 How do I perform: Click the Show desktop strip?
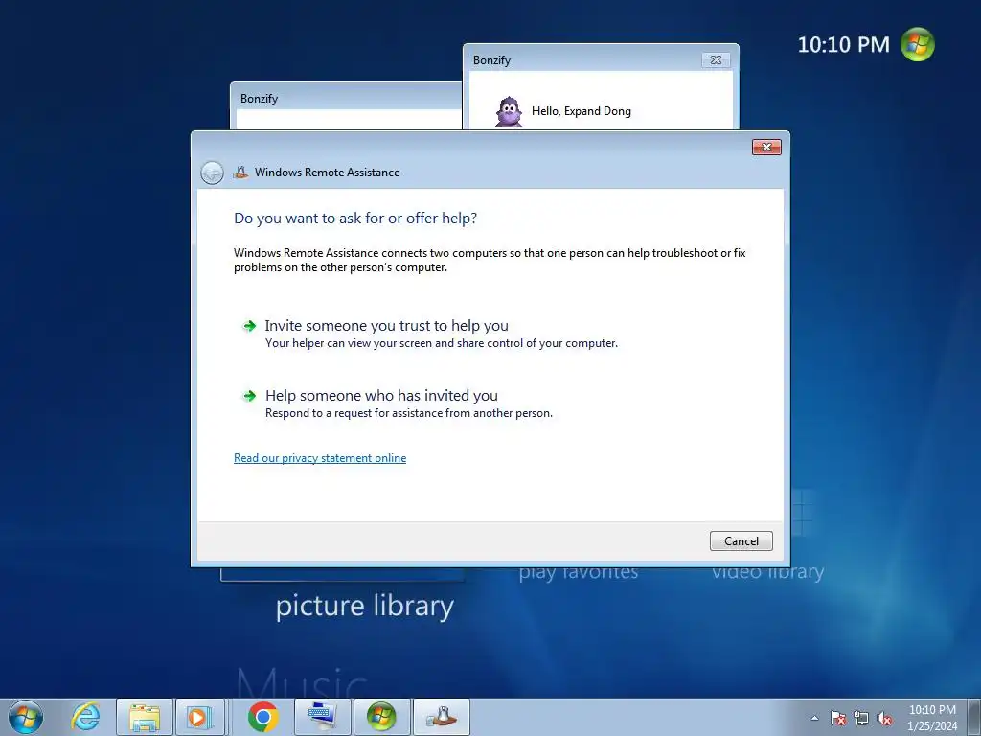(x=974, y=717)
